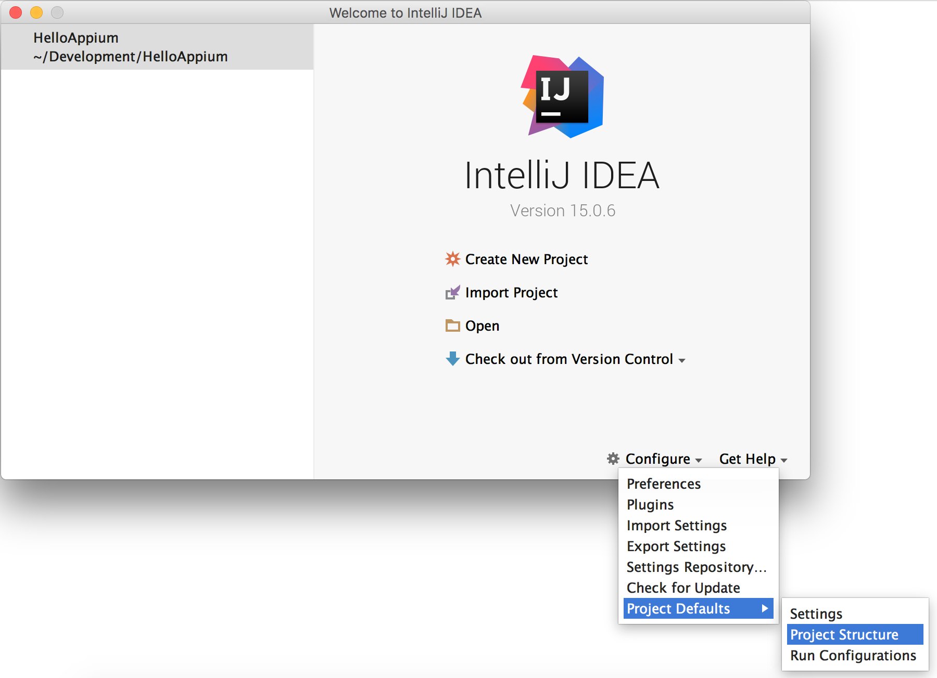
Task: Select the Project Defaults menu item
Action: 698,608
